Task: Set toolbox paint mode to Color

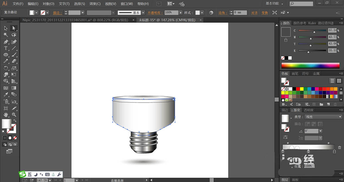Action: tap(5, 138)
